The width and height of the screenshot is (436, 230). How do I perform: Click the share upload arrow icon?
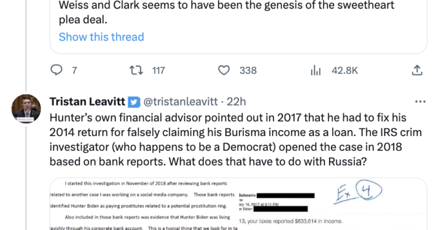[x=417, y=71]
